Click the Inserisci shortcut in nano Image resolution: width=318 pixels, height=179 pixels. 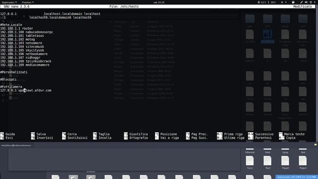point(42,138)
